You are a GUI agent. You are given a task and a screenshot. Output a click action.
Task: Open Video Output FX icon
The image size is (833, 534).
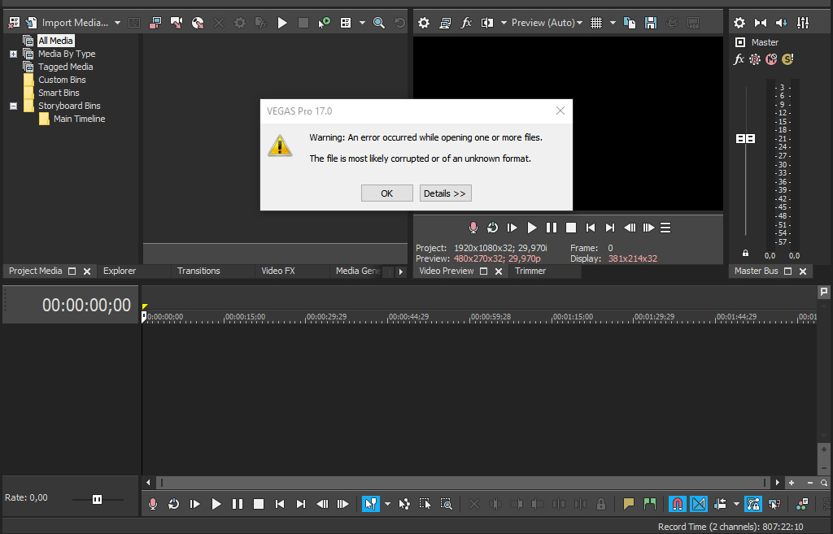[x=466, y=22]
